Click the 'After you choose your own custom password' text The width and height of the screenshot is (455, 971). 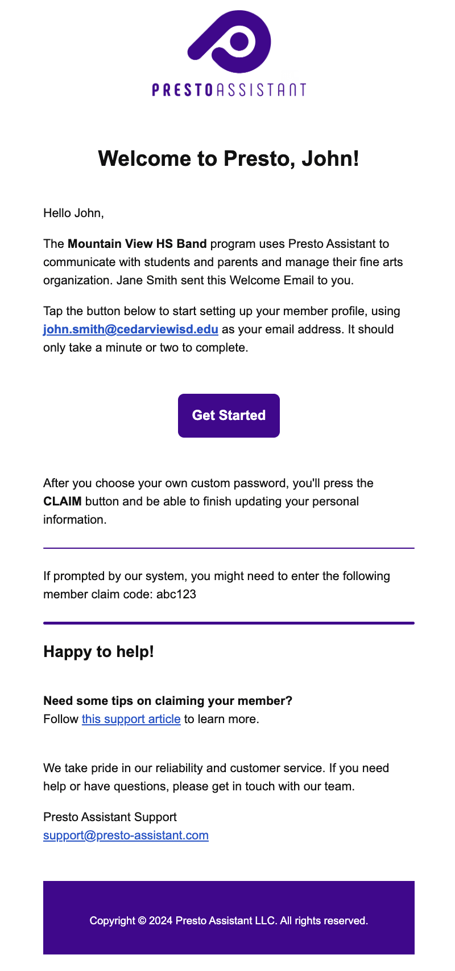point(208,483)
